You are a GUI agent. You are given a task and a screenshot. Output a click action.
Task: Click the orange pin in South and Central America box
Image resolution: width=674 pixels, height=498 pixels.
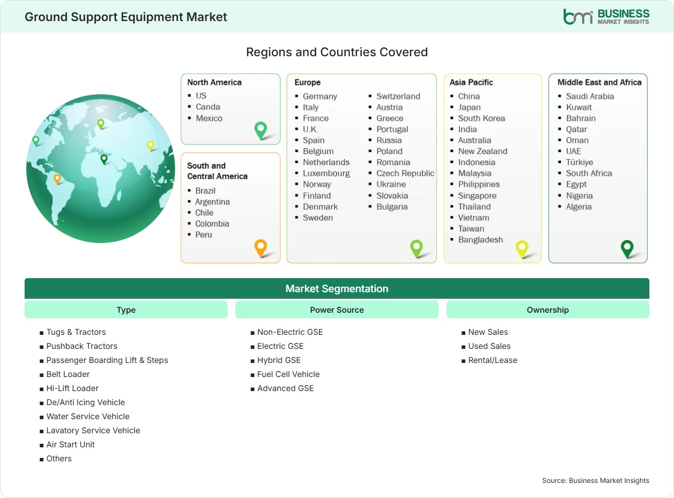point(261,248)
